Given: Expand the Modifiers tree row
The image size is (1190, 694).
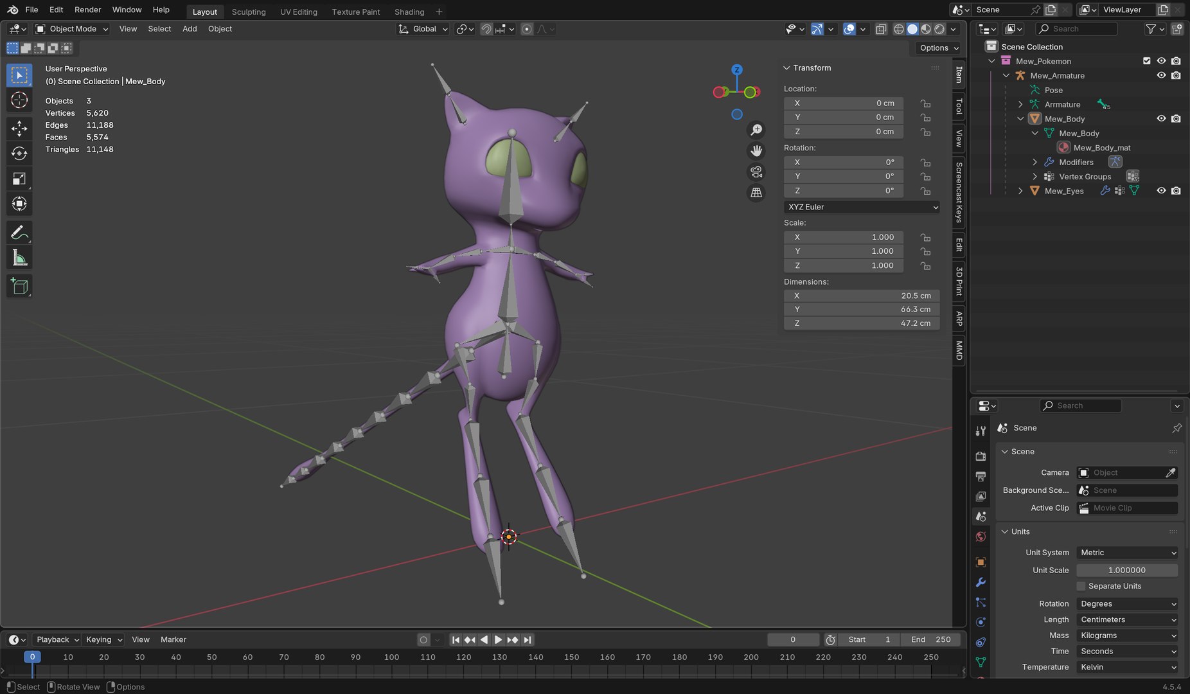Looking at the screenshot, I should pyautogui.click(x=1035, y=162).
